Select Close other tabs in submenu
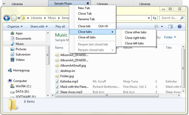 135,32
